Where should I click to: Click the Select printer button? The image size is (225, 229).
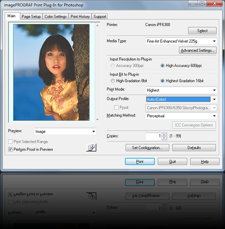202,31
